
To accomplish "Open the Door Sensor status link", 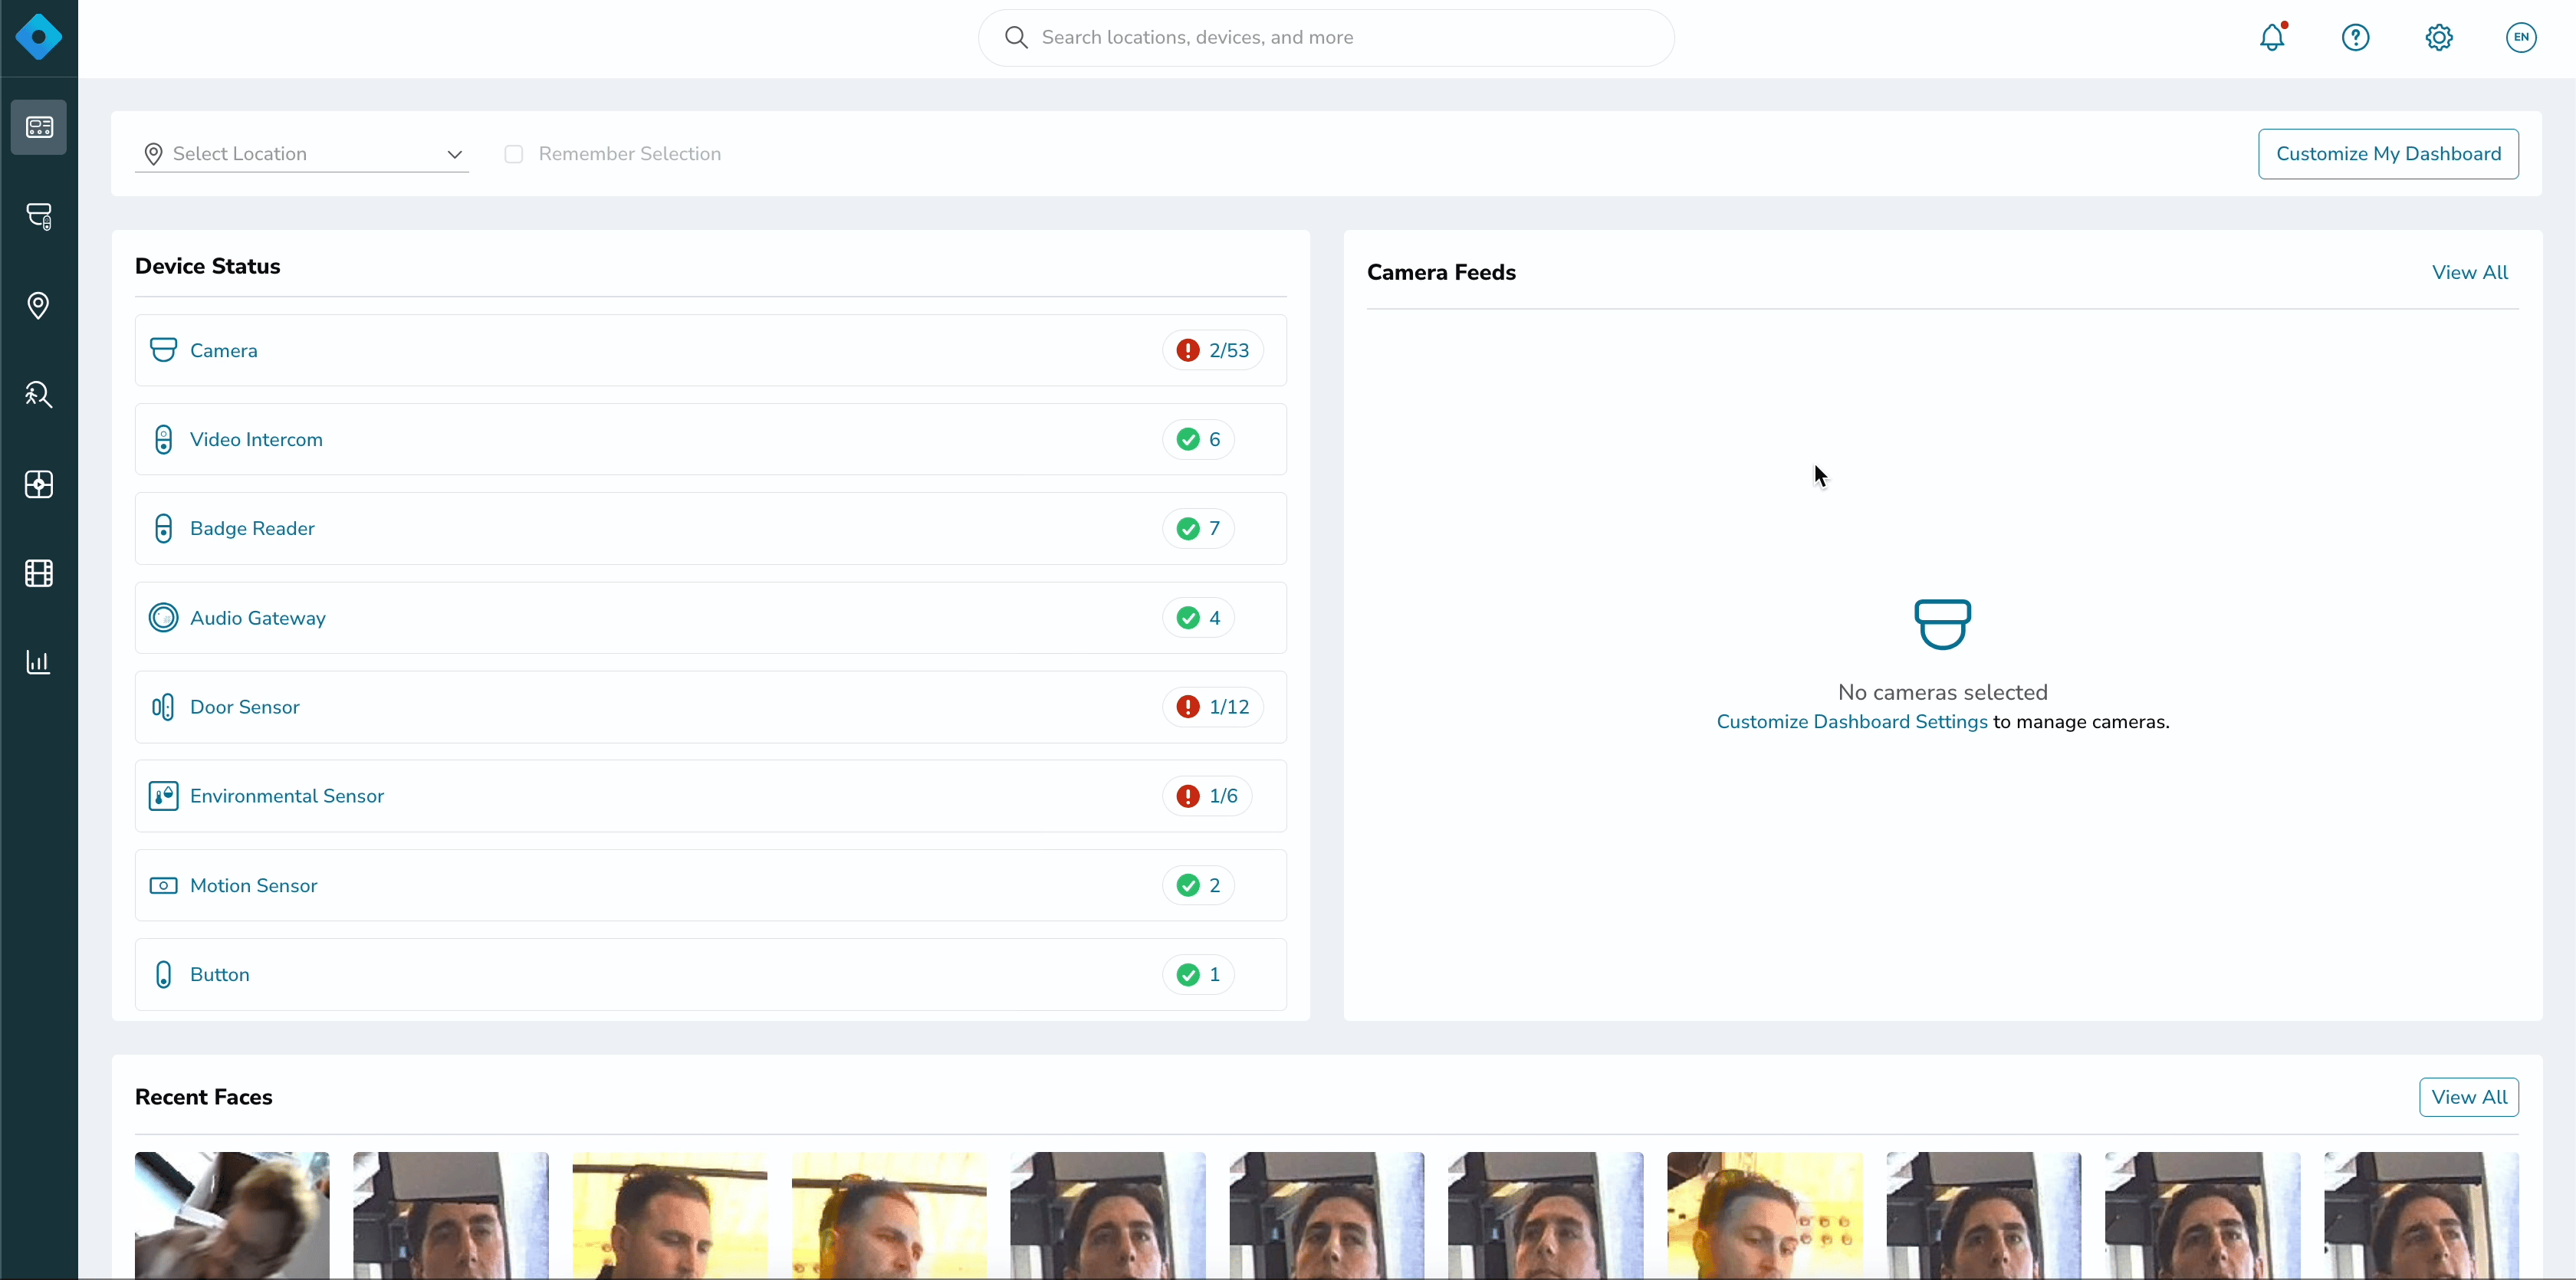I will (245, 707).
